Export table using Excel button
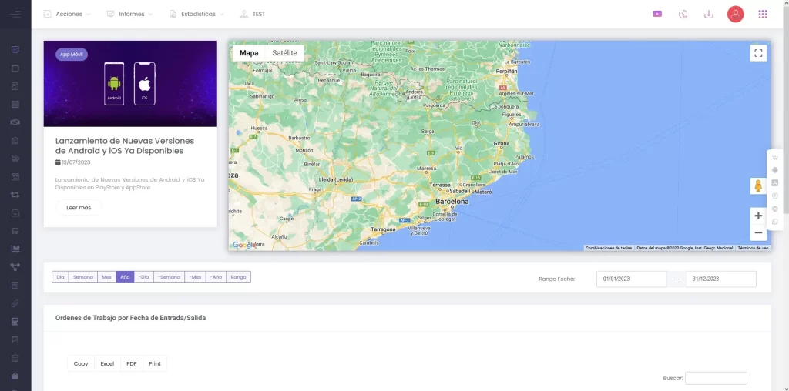Image resolution: width=789 pixels, height=391 pixels. pyautogui.click(x=107, y=363)
